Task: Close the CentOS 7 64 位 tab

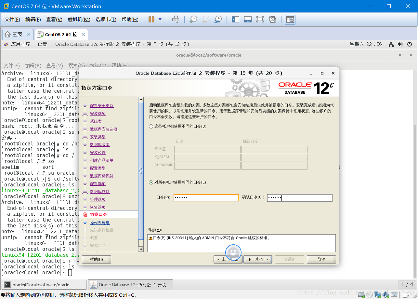Action: (83, 34)
